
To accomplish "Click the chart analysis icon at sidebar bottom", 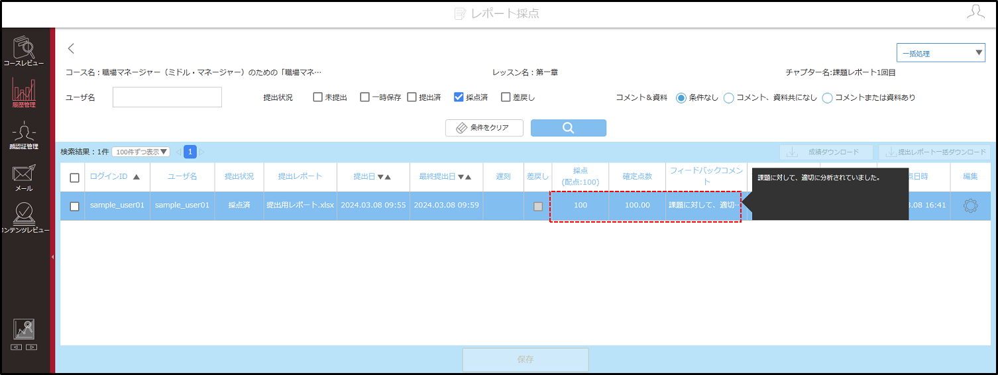I will (x=24, y=329).
